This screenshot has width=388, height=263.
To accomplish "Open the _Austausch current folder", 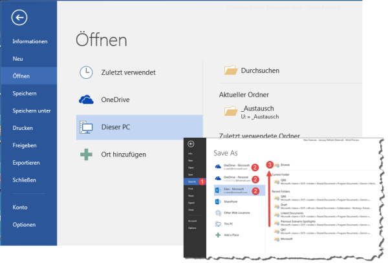I will pos(252,112).
